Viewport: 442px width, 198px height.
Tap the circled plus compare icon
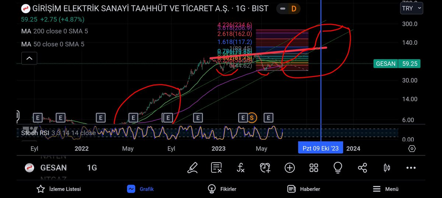point(290,168)
